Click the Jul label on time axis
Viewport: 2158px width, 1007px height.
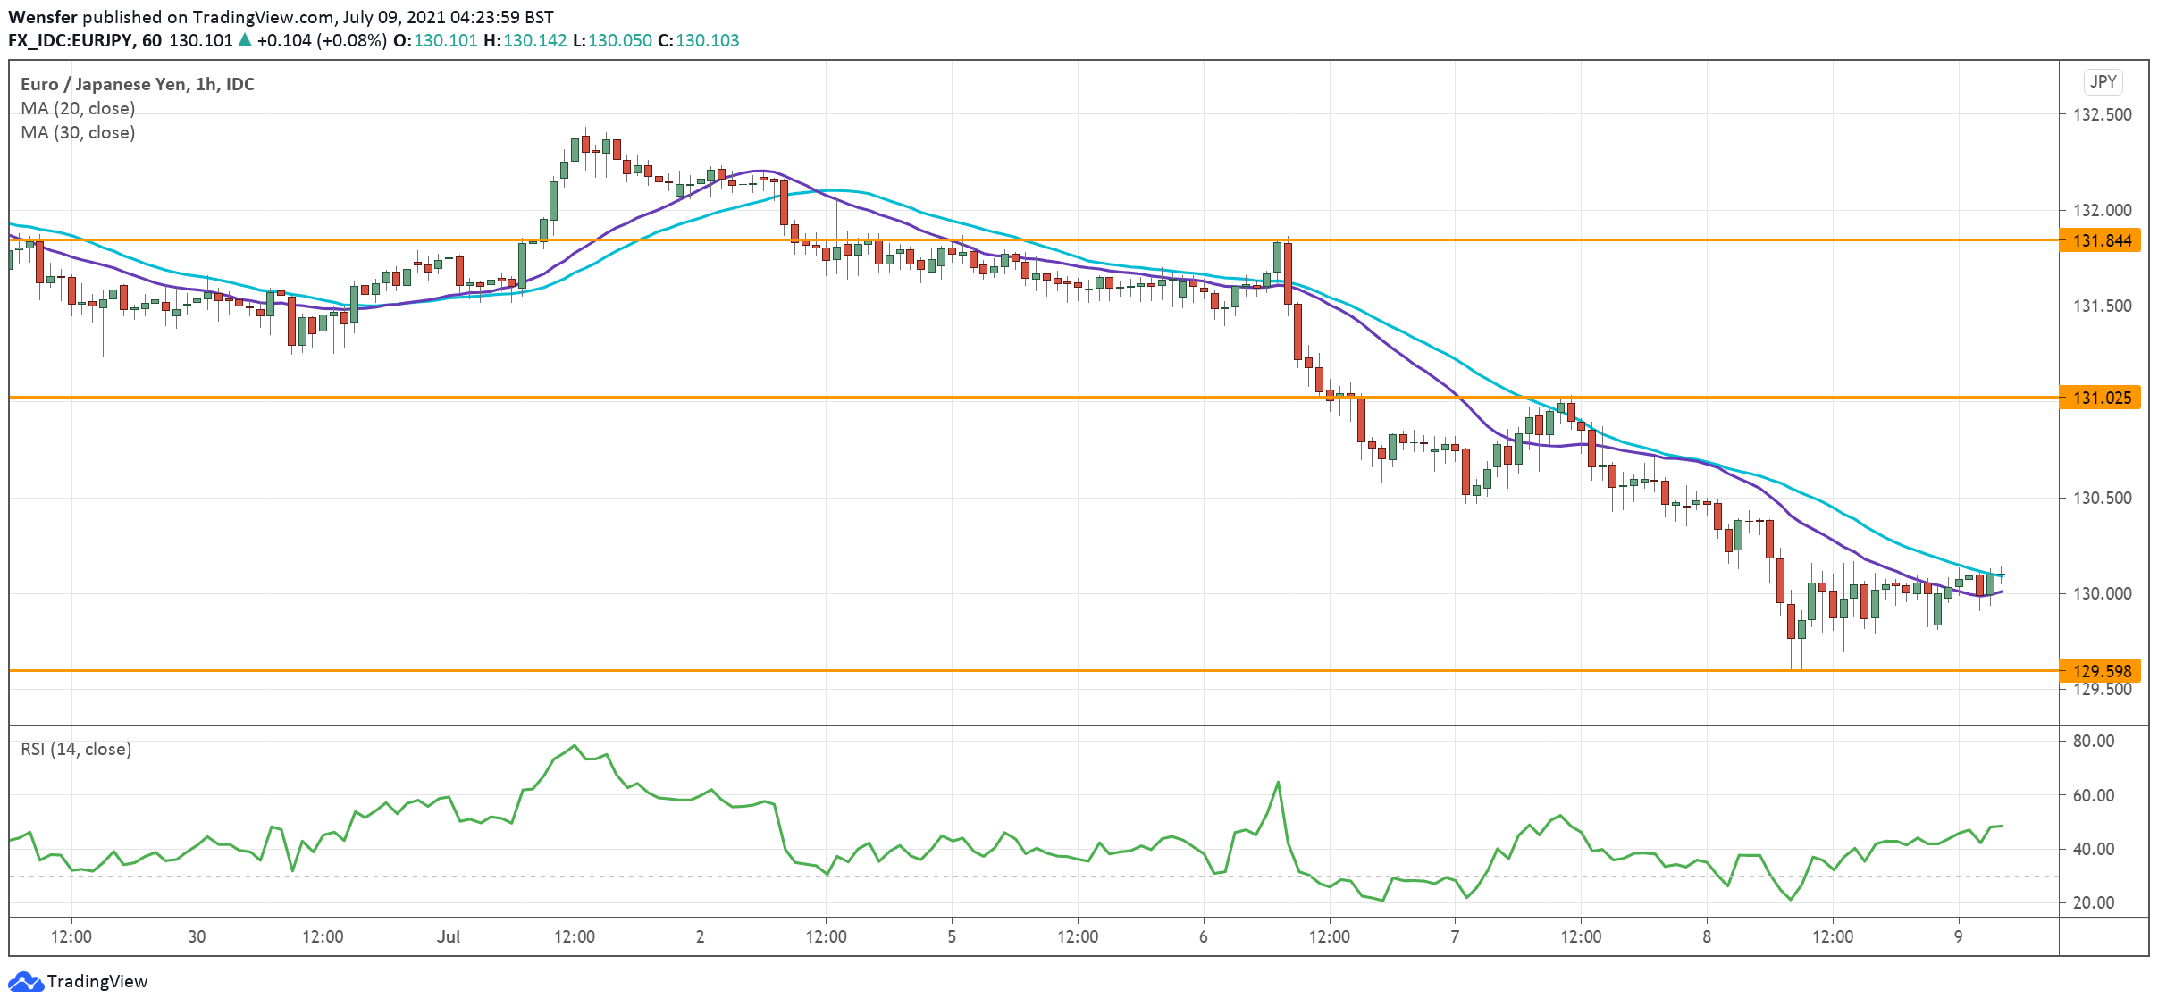click(x=449, y=936)
